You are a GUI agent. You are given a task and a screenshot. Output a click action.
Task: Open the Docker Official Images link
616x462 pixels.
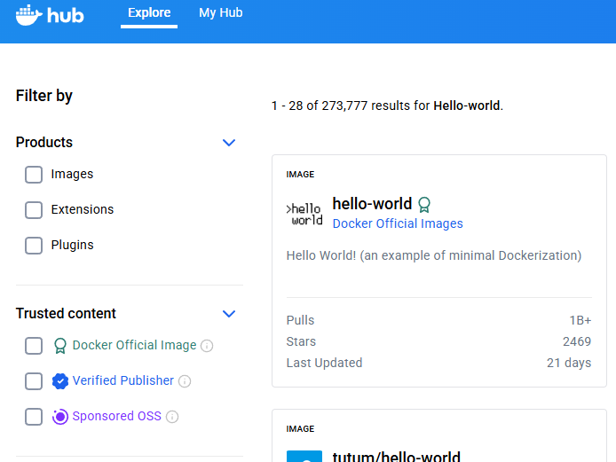click(x=398, y=223)
